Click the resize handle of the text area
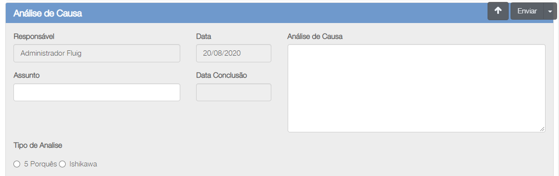This screenshot has width=559, height=176. tap(542, 129)
